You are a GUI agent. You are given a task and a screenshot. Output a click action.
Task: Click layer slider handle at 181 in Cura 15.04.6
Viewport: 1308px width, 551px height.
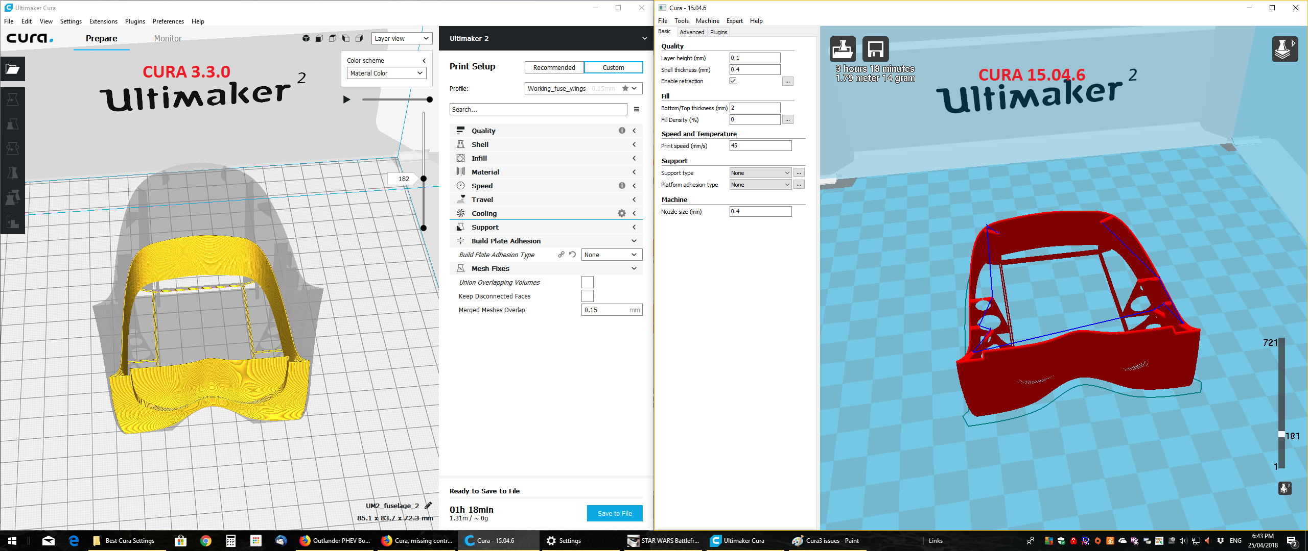[x=1281, y=435]
